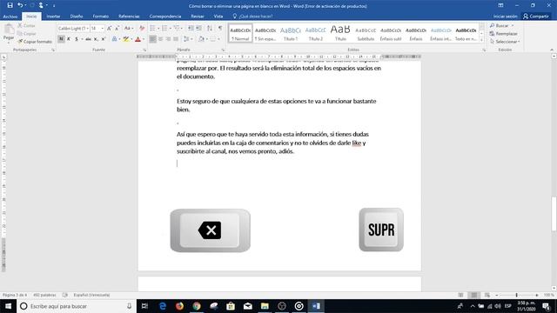The width and height of the screenshot is (557, 313).
Task: Open Chrome from the taskbar
Action: (197, 306)
